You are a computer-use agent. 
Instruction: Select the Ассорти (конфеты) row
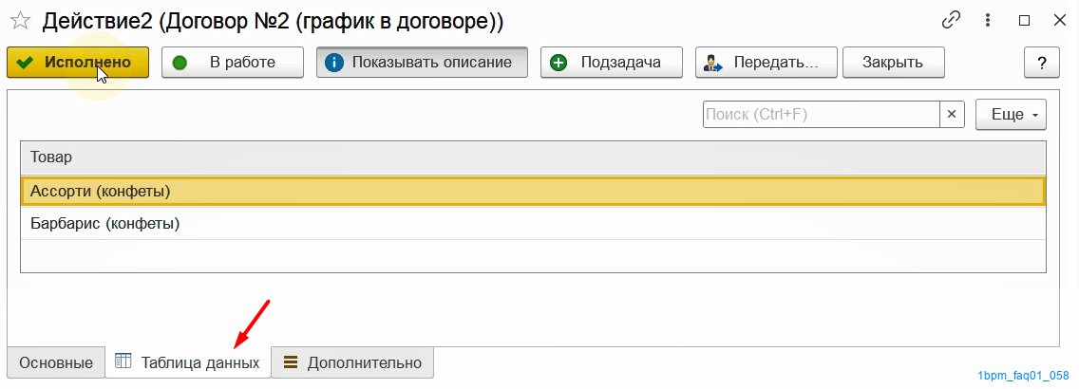coord(533,191)
